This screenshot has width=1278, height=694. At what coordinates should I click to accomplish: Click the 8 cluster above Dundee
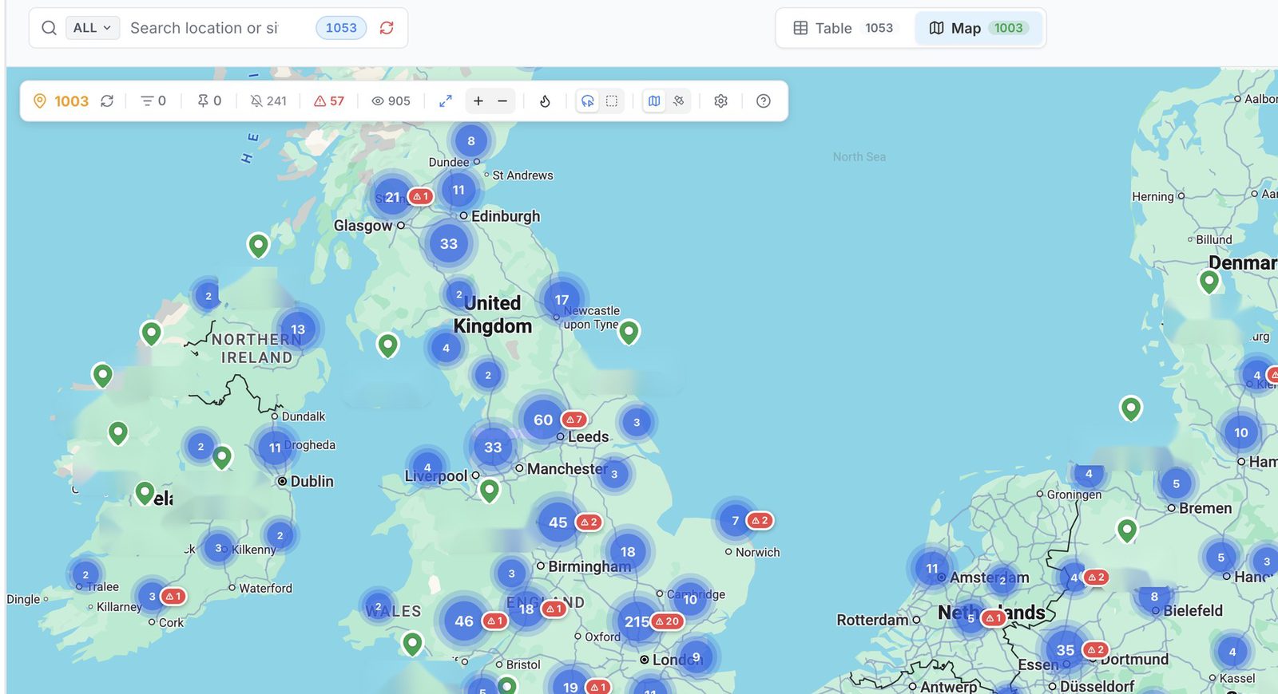[471, 141]
